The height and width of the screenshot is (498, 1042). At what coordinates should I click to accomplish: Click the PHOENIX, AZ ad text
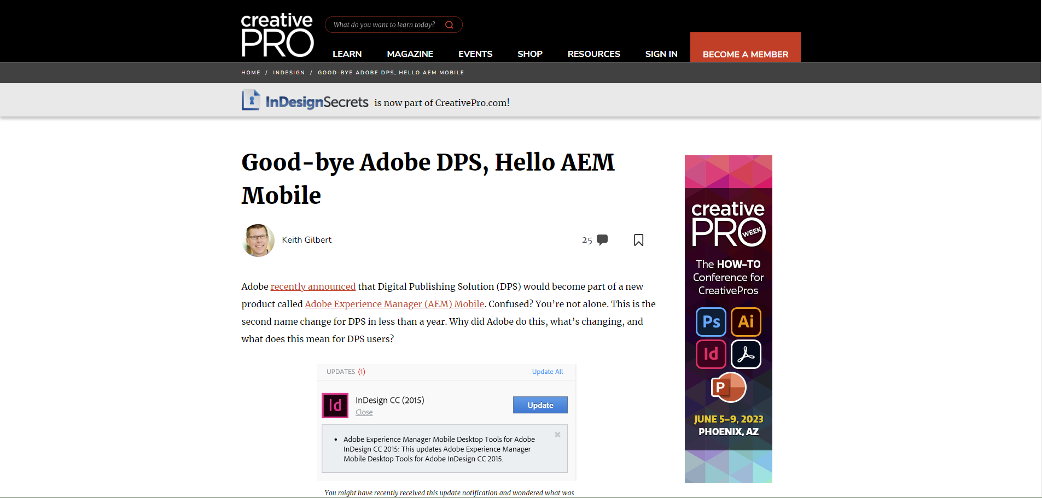coord(729,432)
